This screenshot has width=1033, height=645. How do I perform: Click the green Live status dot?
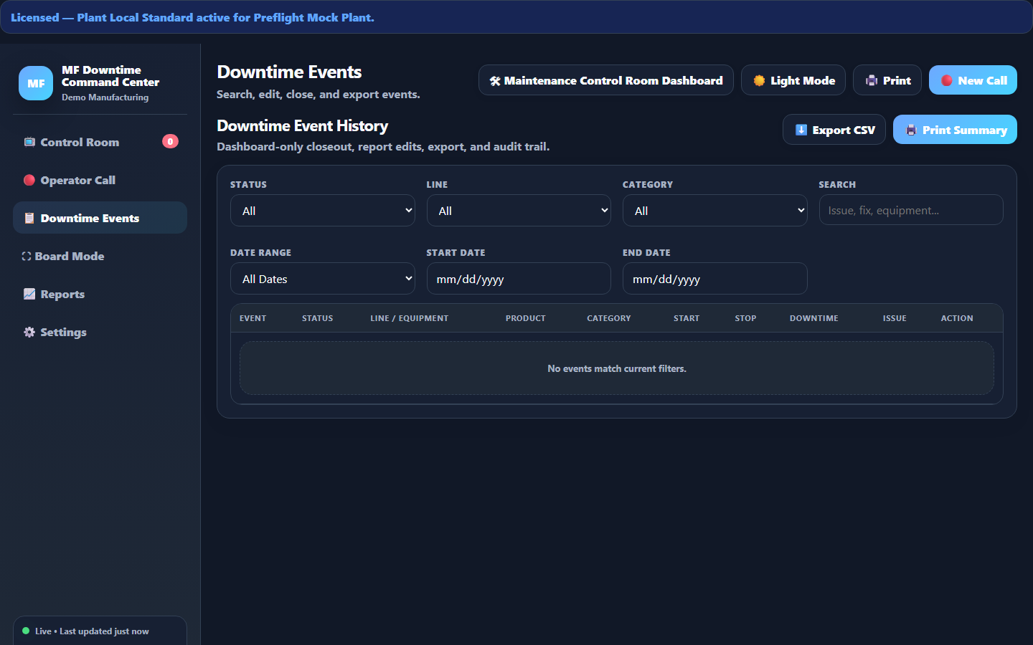coord(26,631)
